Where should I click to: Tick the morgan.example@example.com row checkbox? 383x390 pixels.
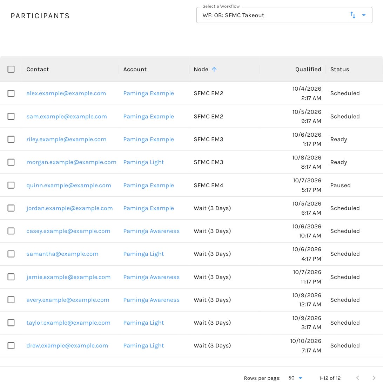[x=11, y=162]
